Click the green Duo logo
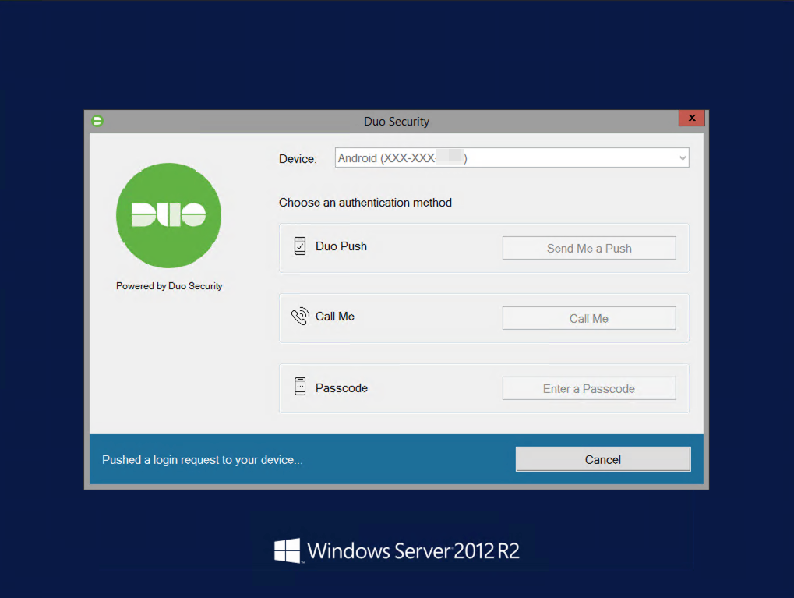 (x=168, y=214)
